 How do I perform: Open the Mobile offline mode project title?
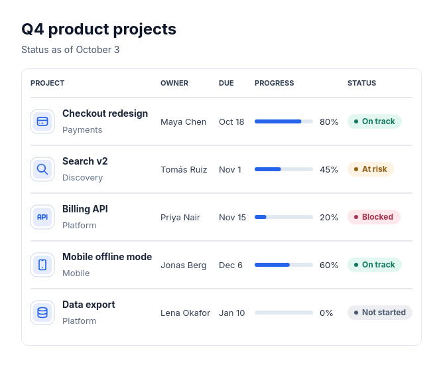[x=107, y=257]
